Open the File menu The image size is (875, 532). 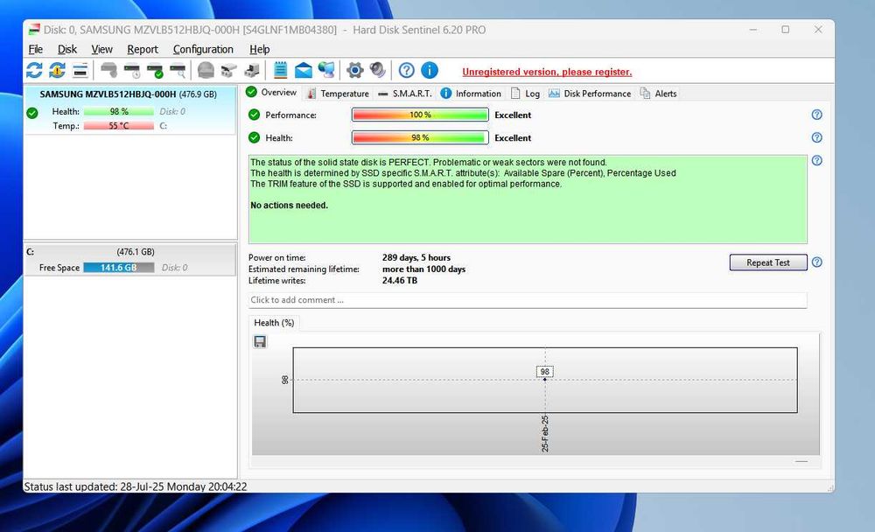click(x=36, y=49)
